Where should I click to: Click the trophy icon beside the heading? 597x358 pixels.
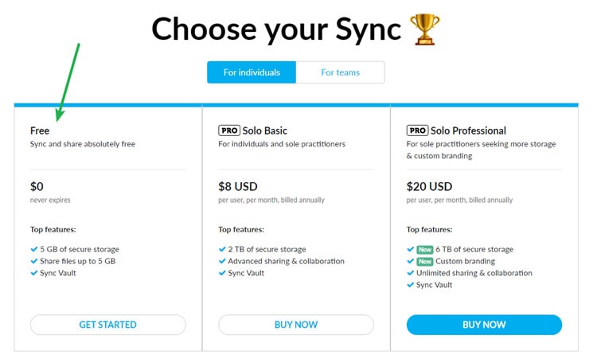pyautogui.click(x=425, y=29)
